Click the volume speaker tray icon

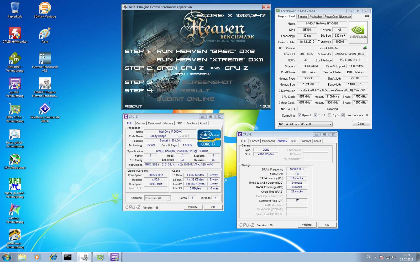[x=393, y=257]
